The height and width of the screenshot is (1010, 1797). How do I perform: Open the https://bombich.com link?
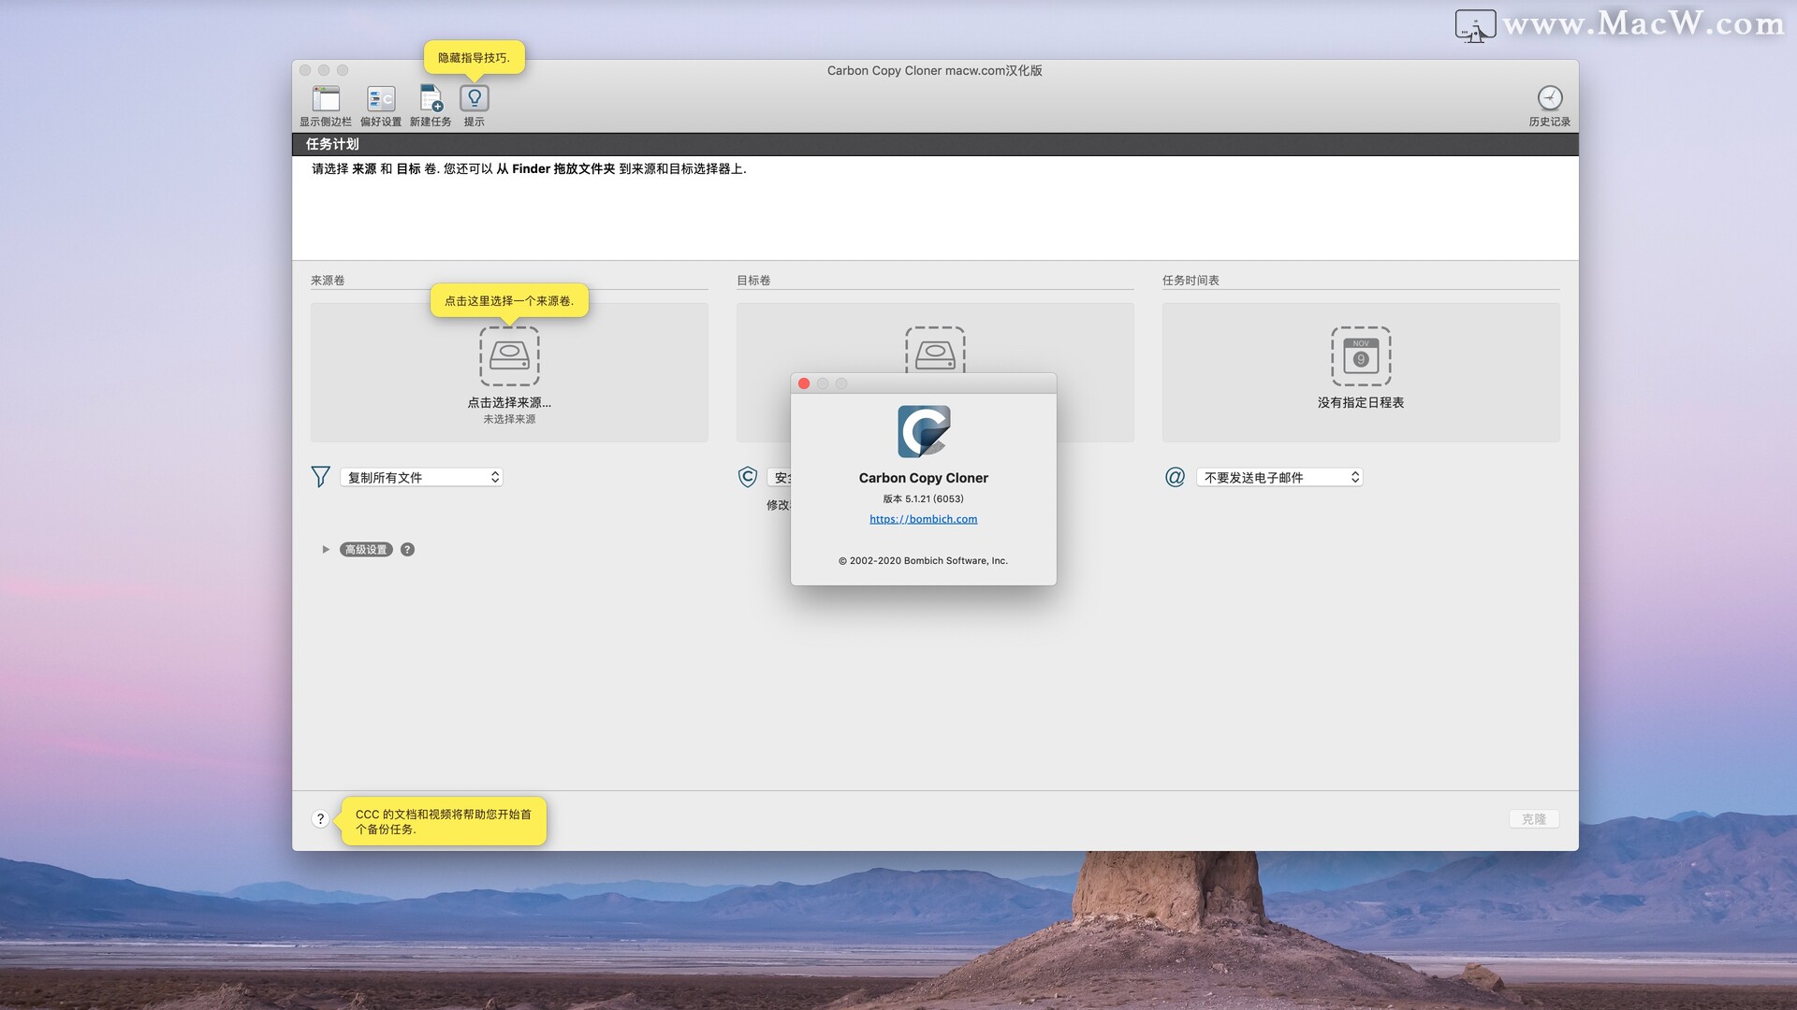pos(923,519)
